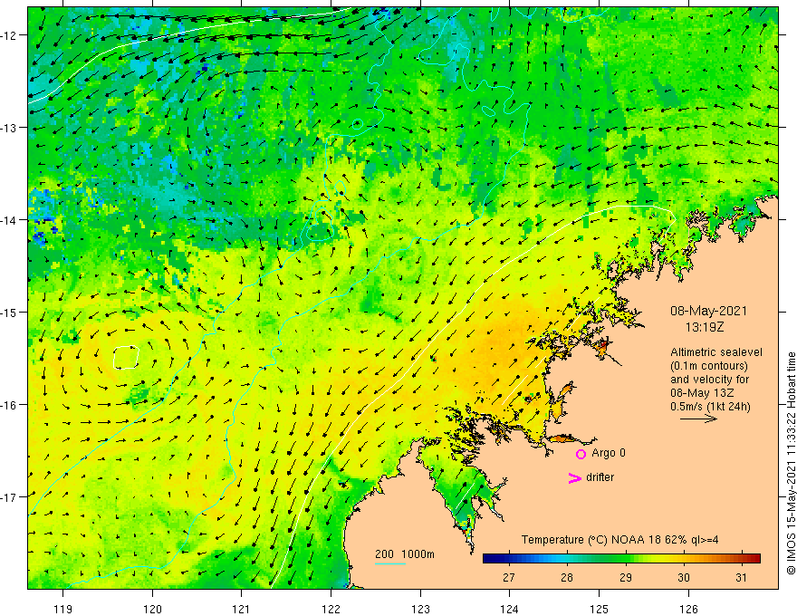Click the temperature color bar near 27
The image size is (797, 616).
508,559
